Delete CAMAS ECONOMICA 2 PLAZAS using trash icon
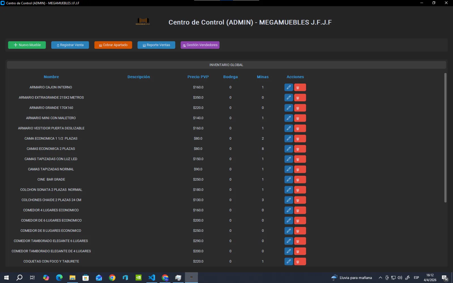The image size is (453, 283). (x=300, y=149)
